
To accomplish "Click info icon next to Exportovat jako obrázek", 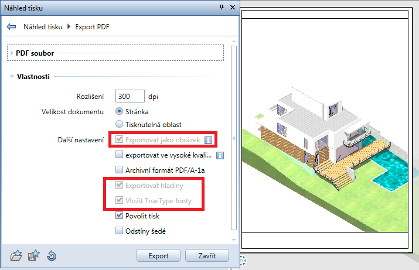I will pyautogui.click(x=207, y=140).
